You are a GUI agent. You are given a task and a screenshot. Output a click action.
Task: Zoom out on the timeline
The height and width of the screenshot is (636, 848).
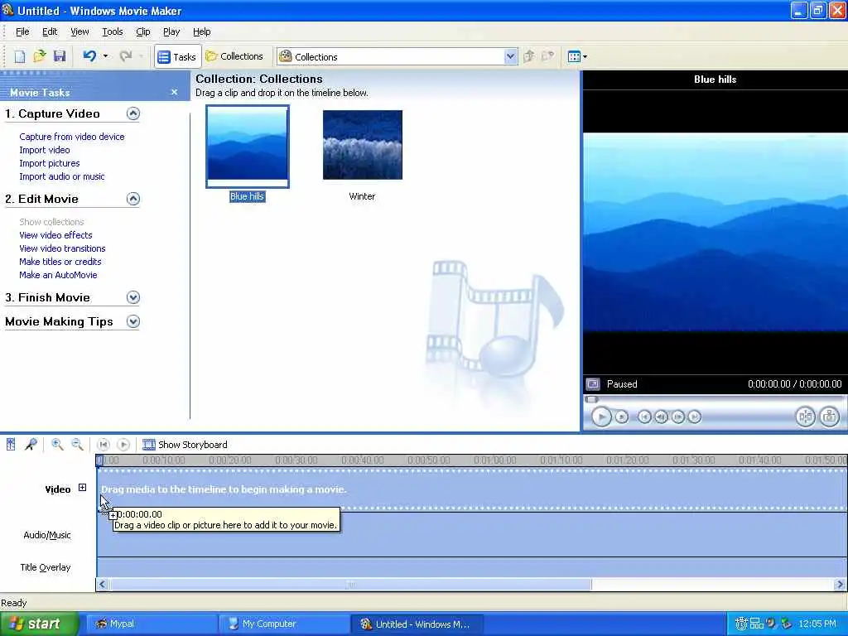[x=77, y=445]
